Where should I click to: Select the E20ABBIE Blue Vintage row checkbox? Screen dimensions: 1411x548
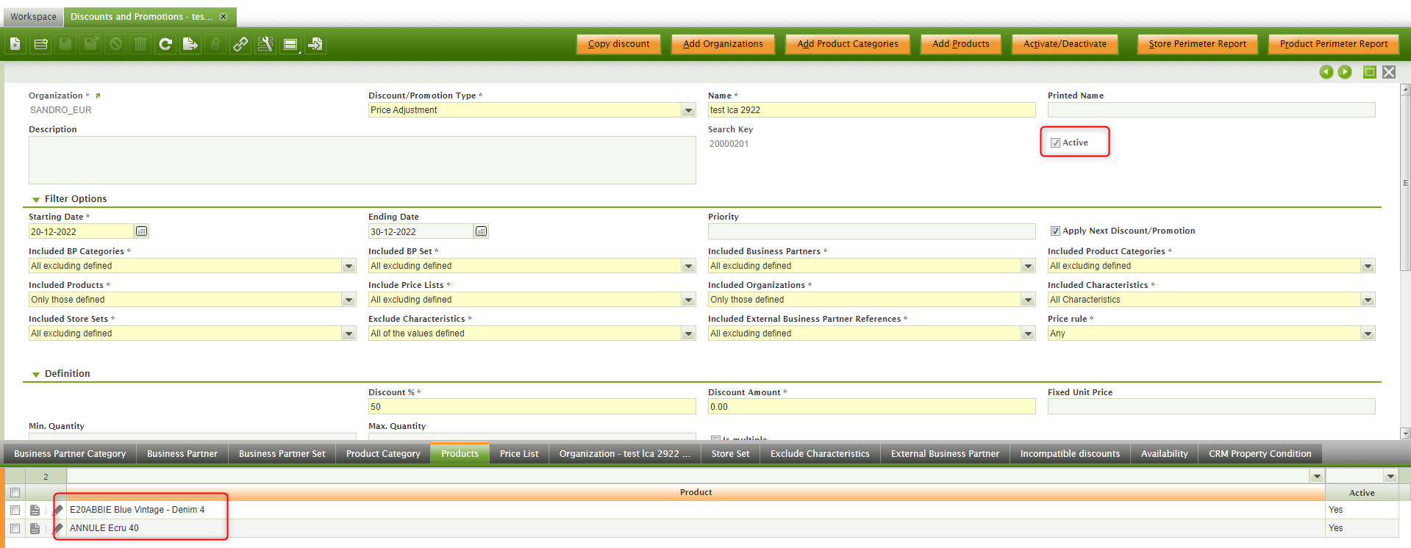pyautogui.click(x=15, y=510)
